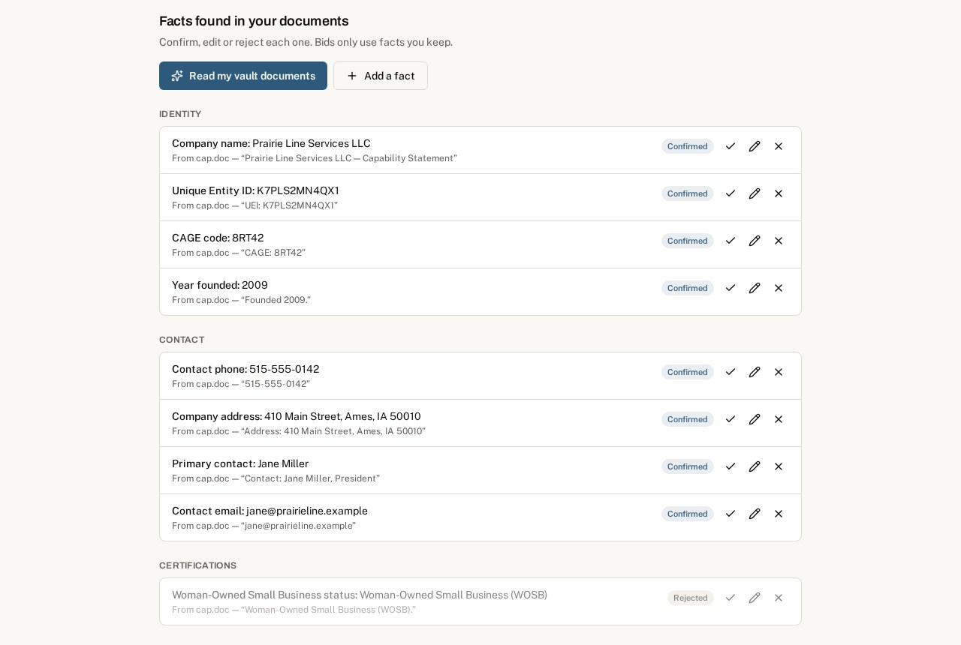
Task: Edit the Unique Entity ID fact
Action: pos(755,193)
